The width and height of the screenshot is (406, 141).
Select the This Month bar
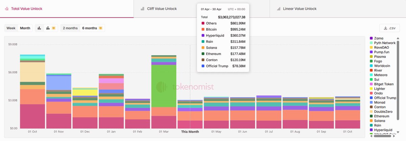click(190, 114)
